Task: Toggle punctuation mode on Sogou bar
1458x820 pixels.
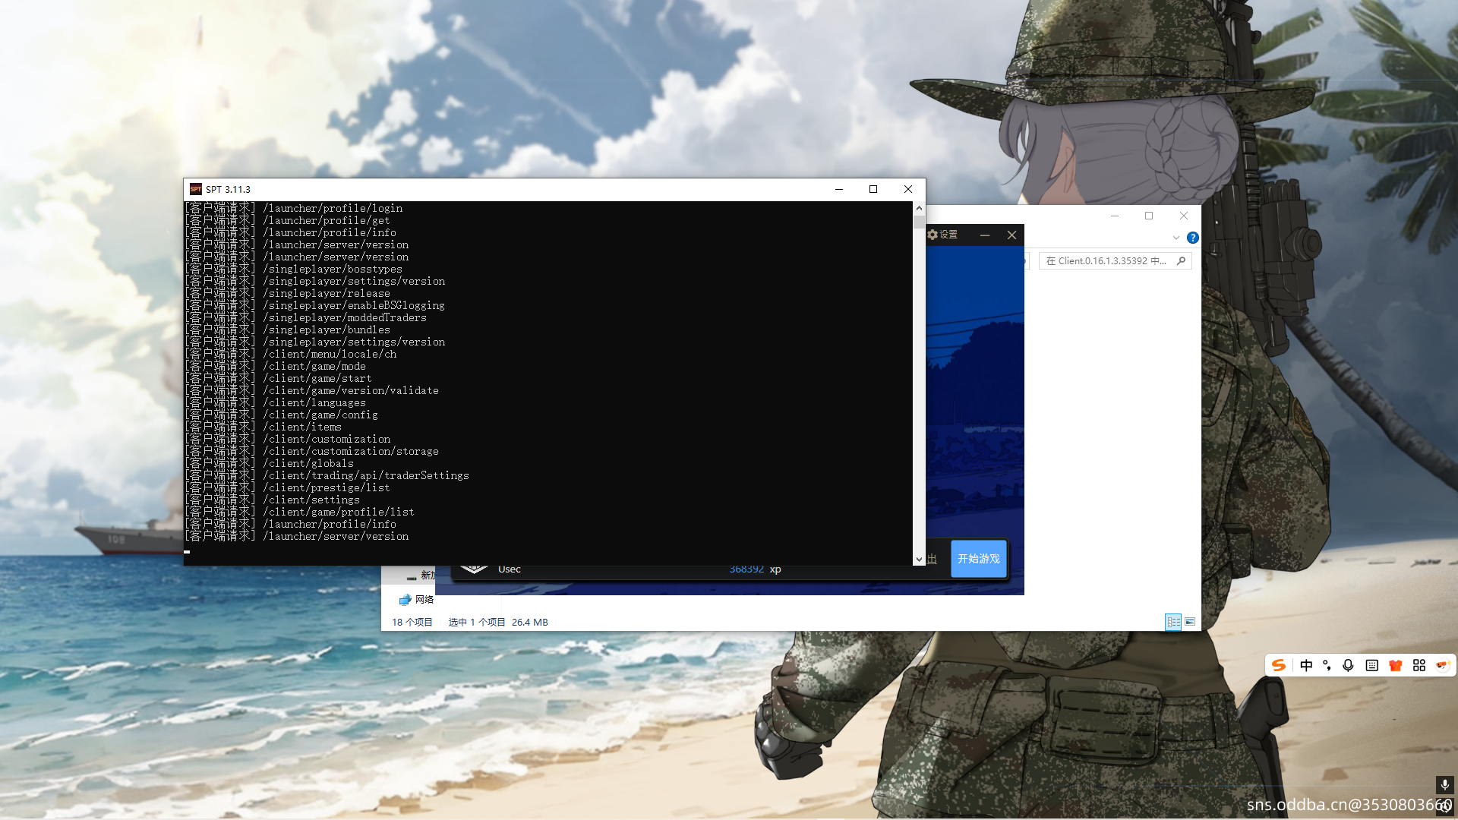Action: (1327, 665)
